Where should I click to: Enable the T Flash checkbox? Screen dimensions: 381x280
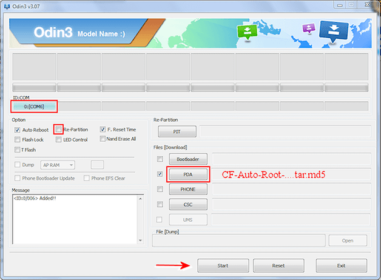17,150
